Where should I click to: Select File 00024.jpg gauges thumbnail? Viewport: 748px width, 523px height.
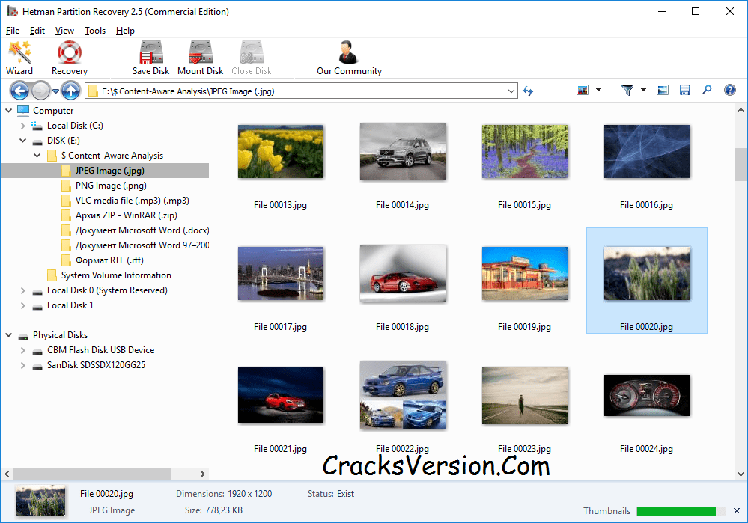(x=647, y=395)
